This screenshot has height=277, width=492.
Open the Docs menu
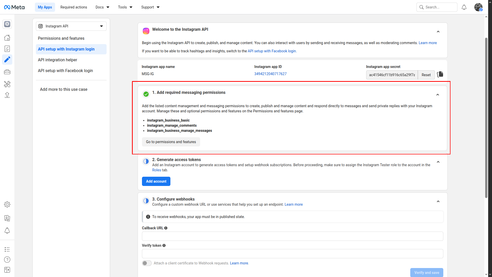(x=102, y=7)
